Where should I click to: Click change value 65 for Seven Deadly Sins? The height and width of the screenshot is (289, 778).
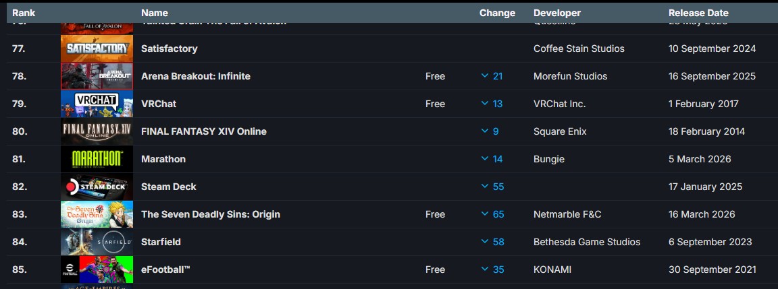[x=498, y=215]
